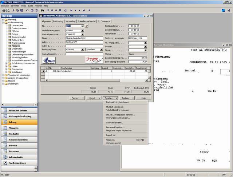Choose Import Iris menu entry
Screen dimensions: 233x177
tap(111, 135)
